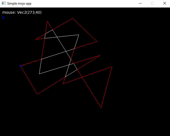Click the blue "0" counter text

[x=3, y=18]
